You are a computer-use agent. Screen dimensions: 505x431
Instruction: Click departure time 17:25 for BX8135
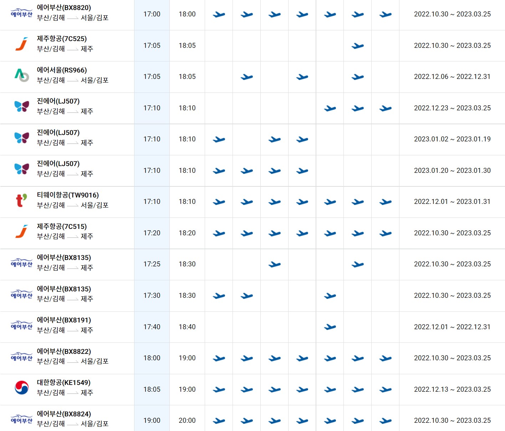pos(152,264)
